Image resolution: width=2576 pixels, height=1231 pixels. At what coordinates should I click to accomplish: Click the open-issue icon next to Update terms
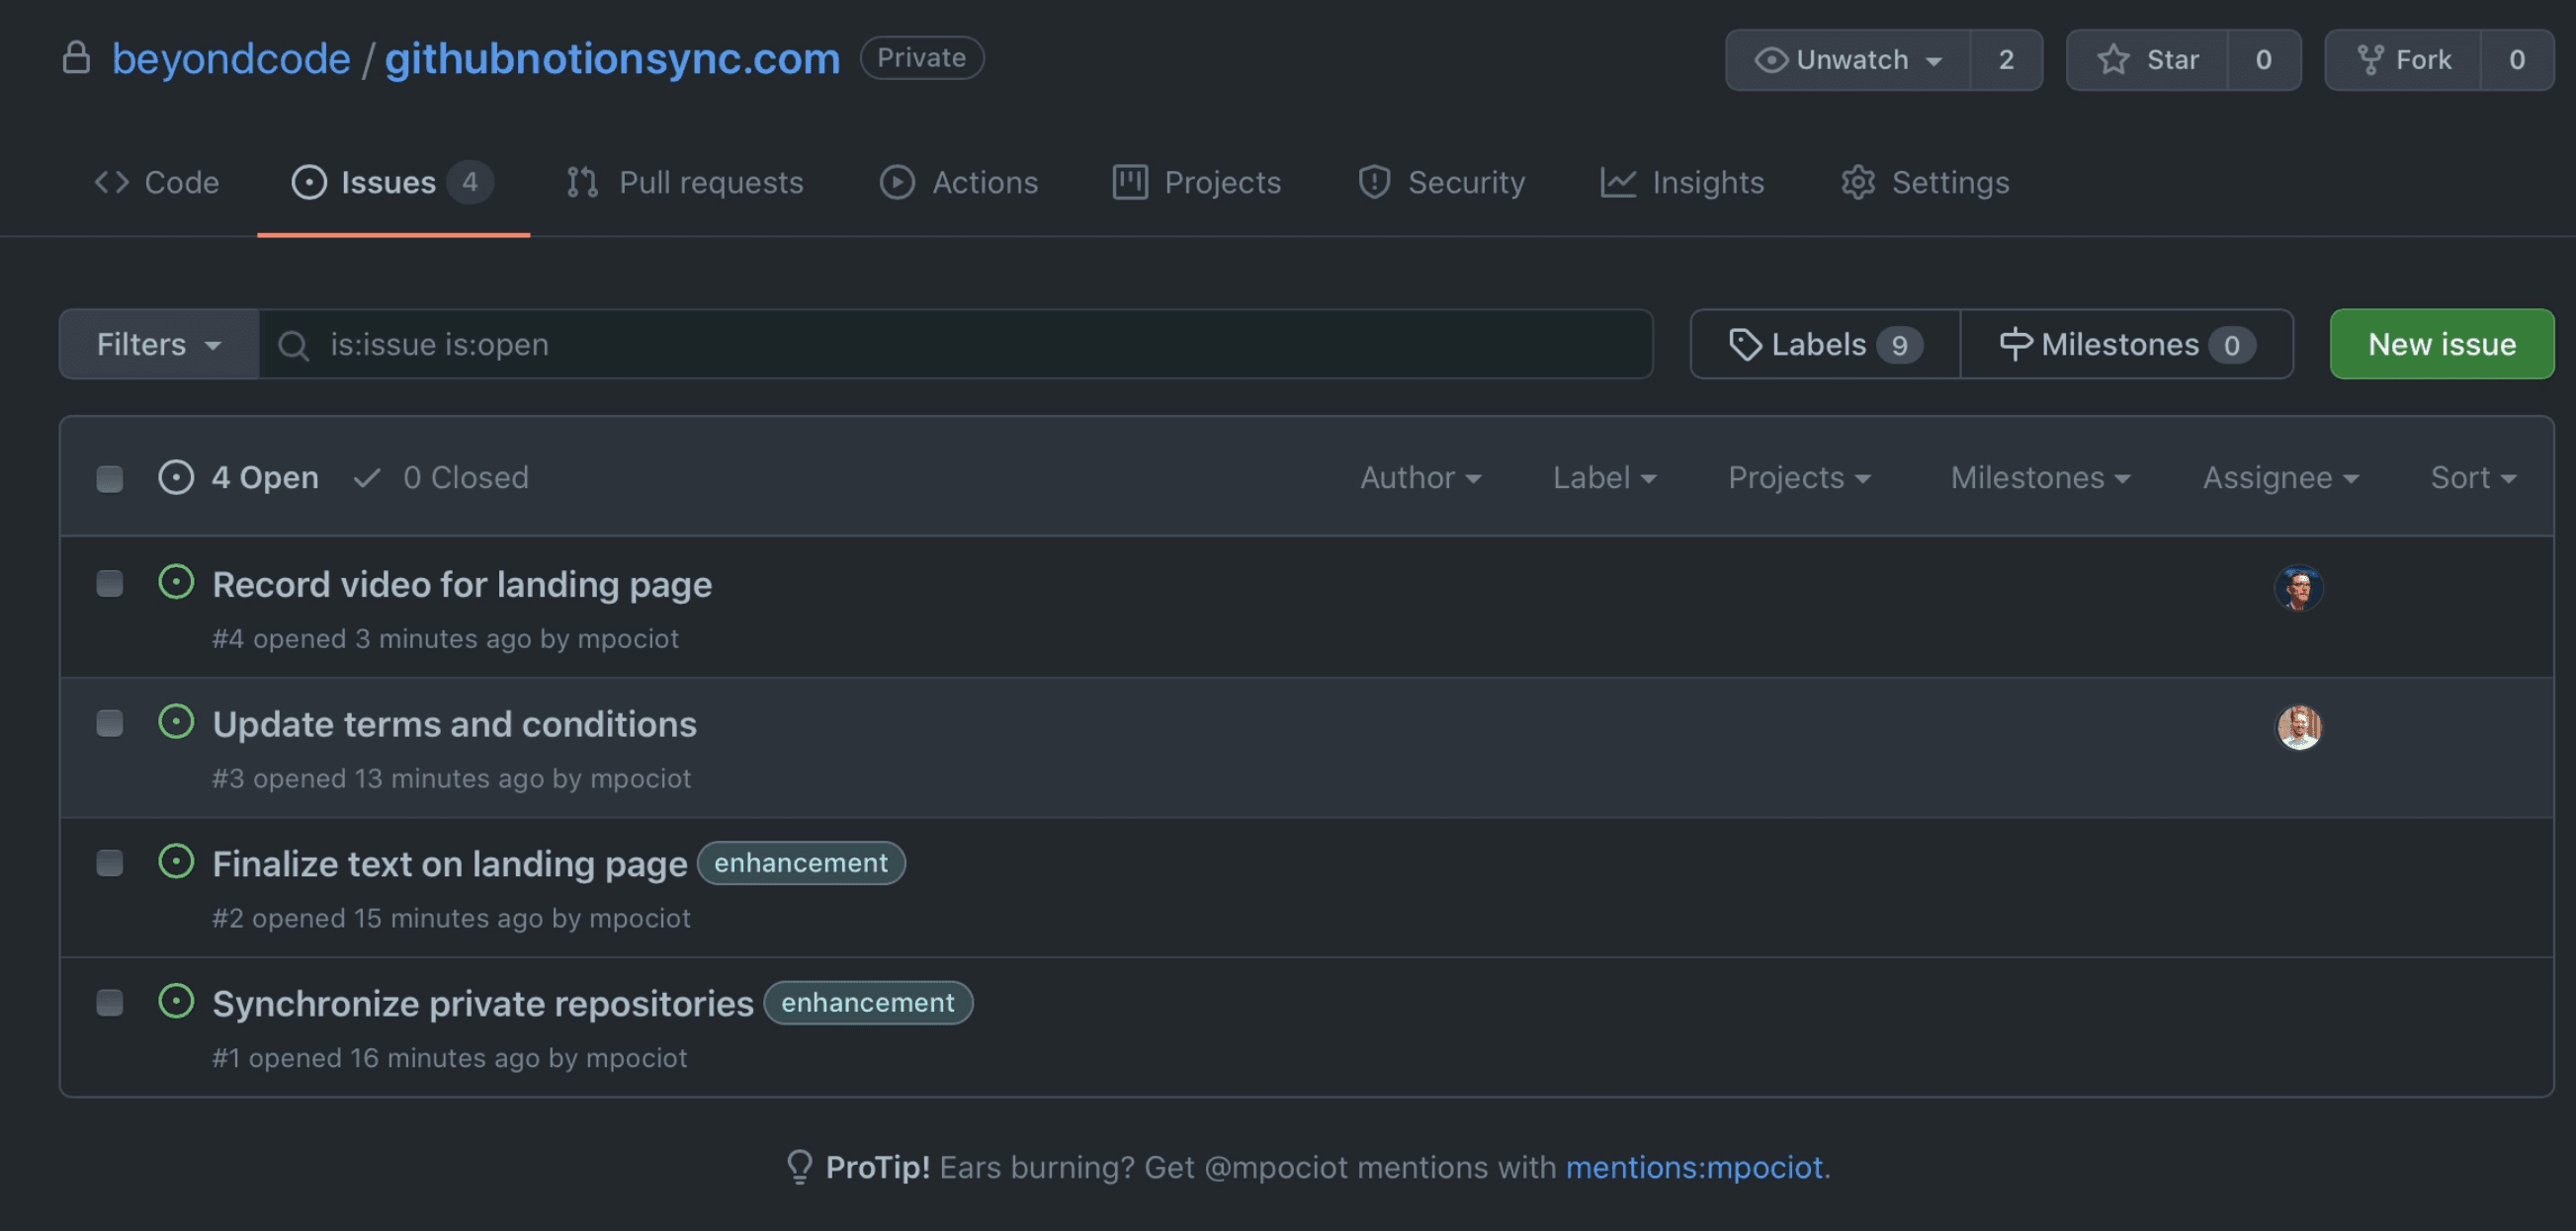pyautogui.click(x=176, y=721)
